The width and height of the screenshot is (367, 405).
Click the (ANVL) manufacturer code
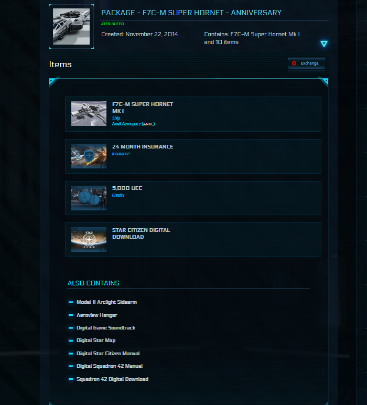click(148, 124)
